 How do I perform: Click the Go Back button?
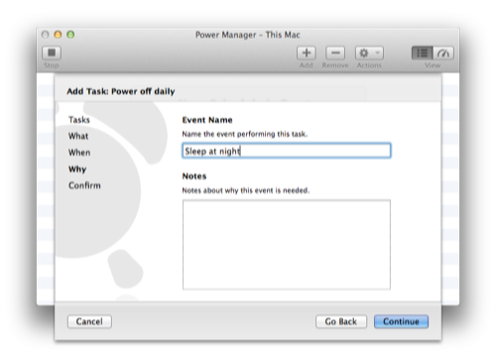[341, 321]
